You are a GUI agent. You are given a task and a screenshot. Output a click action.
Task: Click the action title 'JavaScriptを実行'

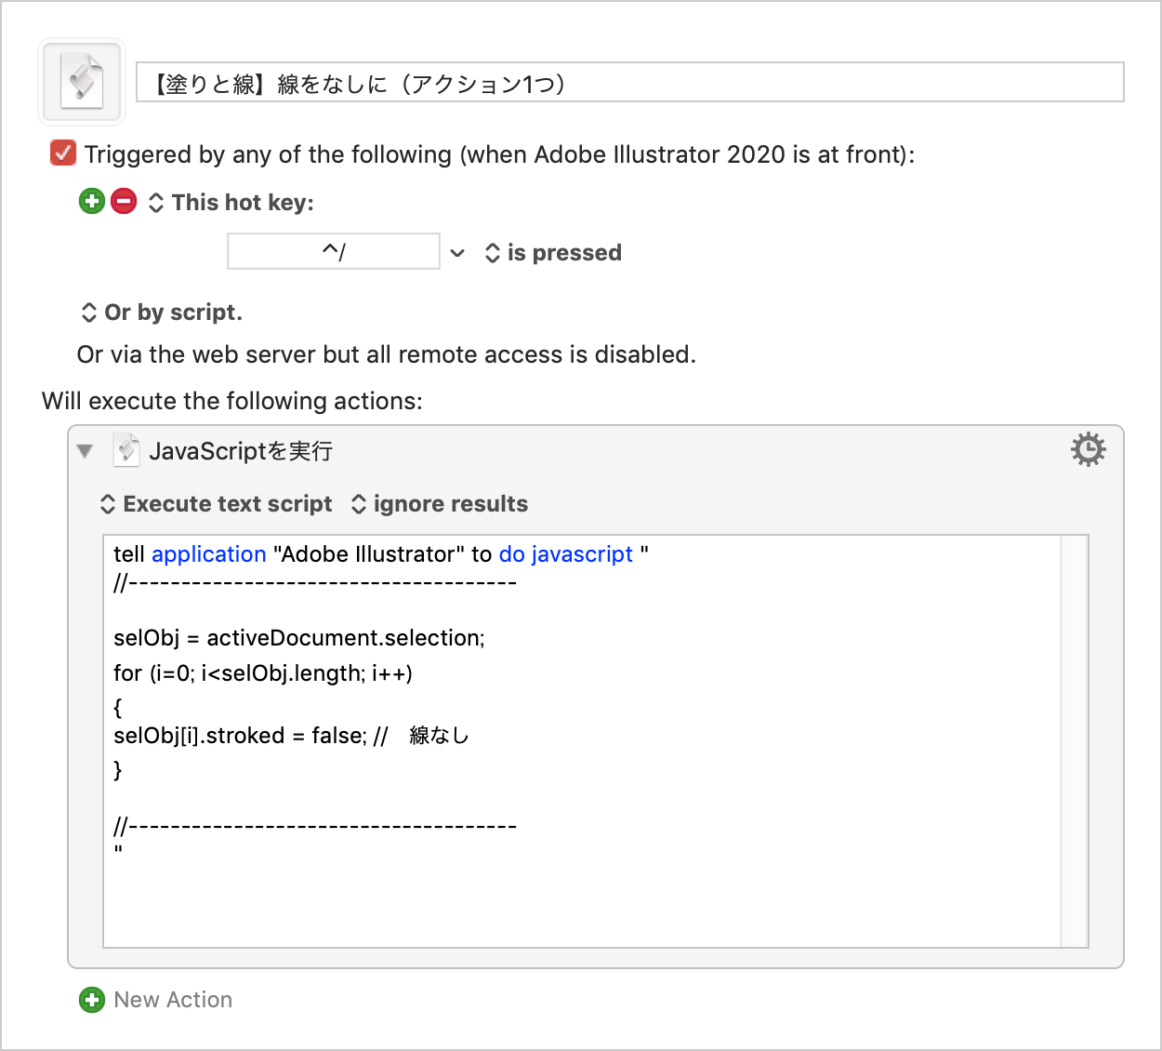coord(241,451)
